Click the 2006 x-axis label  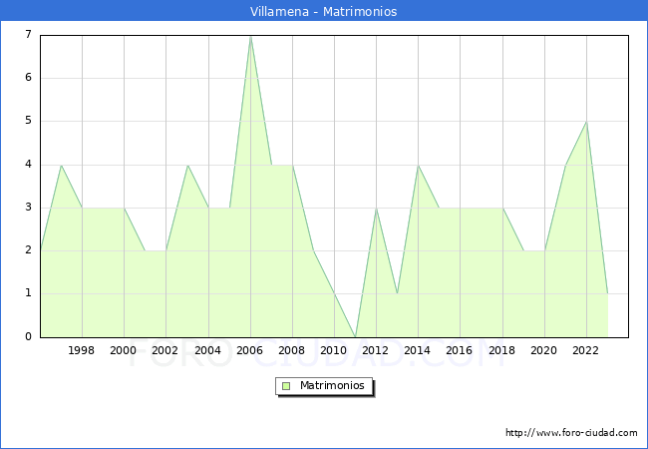pyautogui.click(x=249, y=350)
